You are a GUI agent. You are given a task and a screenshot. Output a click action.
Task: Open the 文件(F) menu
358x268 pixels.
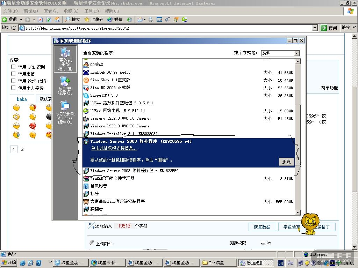click(10, 11)
